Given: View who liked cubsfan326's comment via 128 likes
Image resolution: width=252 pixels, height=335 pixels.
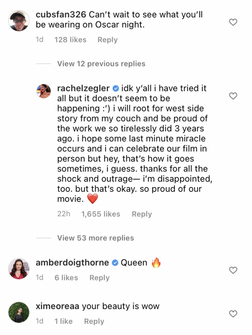Looking at the screenshot, I should 70,40.
